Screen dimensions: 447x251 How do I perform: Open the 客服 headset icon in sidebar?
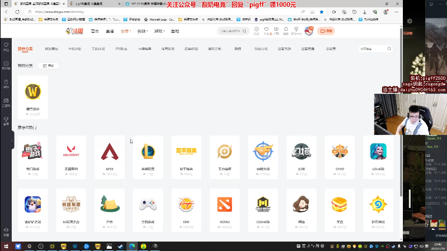[6, 232]
